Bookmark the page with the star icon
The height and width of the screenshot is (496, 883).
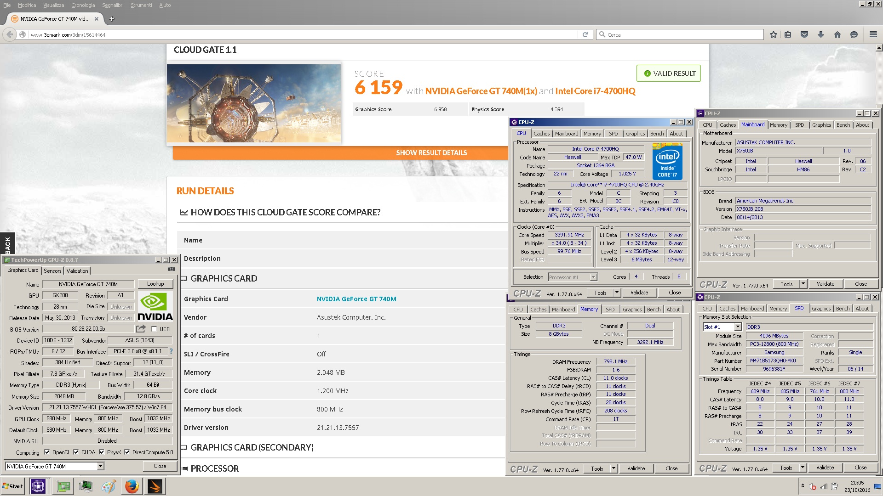pos(774,34)
